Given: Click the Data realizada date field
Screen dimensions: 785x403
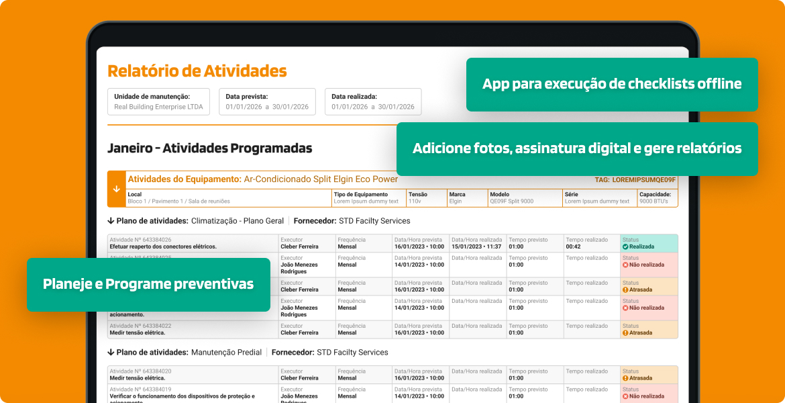Looking at the screenshot, I should [372, 101].
